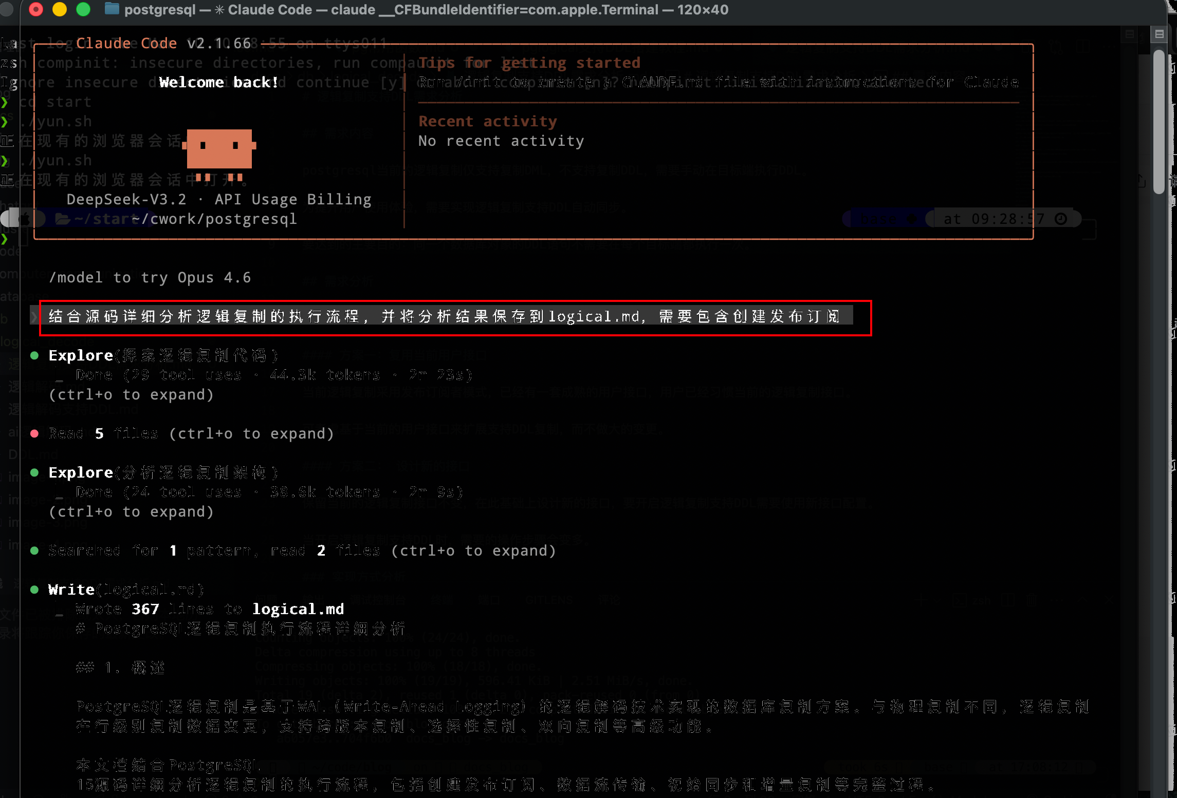Click 'DeepSeek-V3.2 · API Usage Billing' text
Viewport: 1177px width, 798px height.
(219, 199)
